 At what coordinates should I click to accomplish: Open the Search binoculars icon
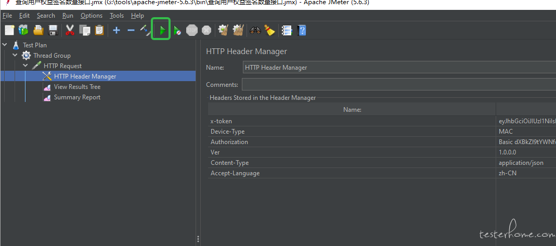[x=255, y=30]
